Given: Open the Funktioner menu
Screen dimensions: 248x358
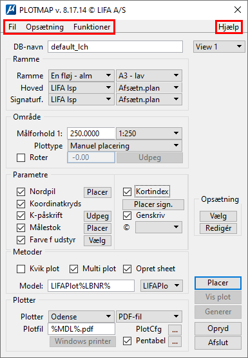Looking at the screenshot, I should coord(92,27).
